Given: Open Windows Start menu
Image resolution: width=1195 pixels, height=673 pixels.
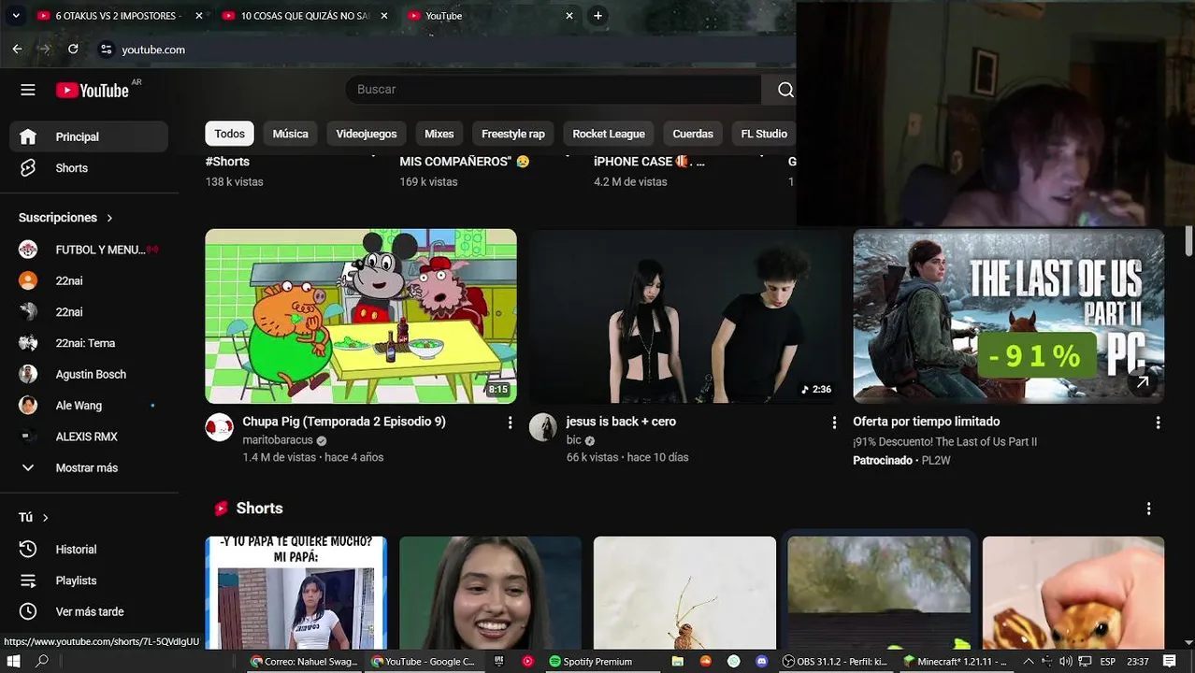Looking at the screenshot, I should tap(13, 661).
